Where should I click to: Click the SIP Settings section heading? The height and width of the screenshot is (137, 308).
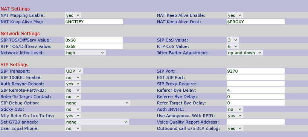click(x=15, y=64)
